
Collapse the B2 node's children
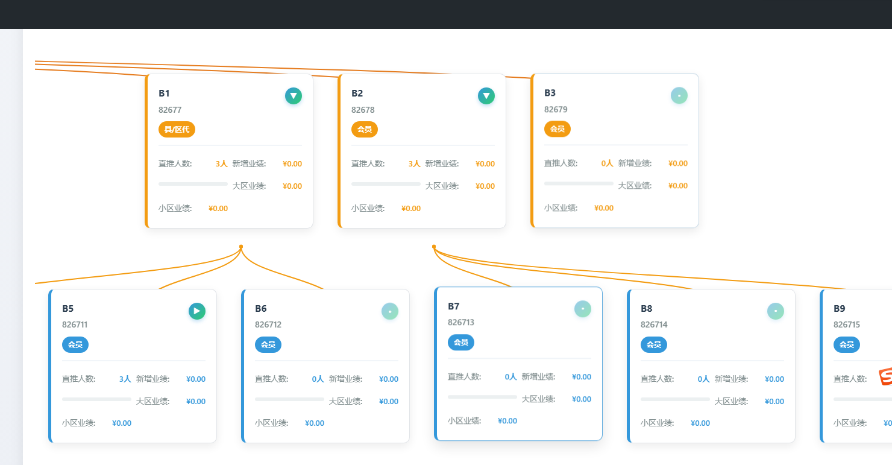coord(486,96)
